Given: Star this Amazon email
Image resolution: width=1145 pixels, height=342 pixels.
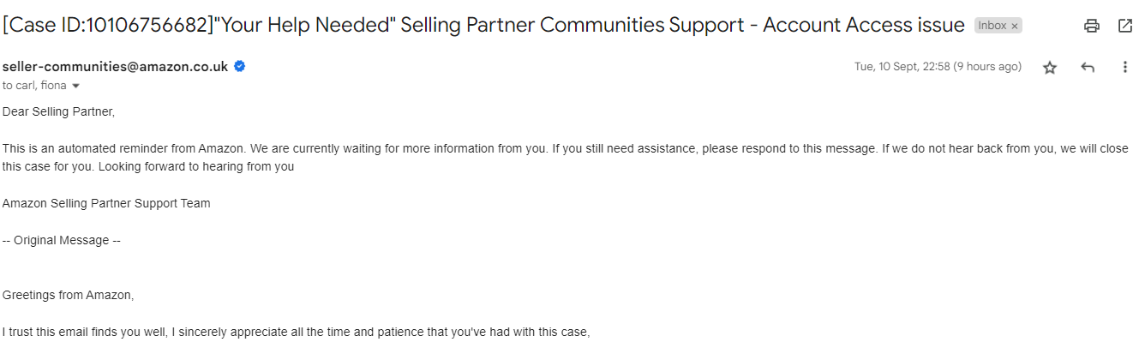Looking at the screenshot, I should tap(1050, 67).
